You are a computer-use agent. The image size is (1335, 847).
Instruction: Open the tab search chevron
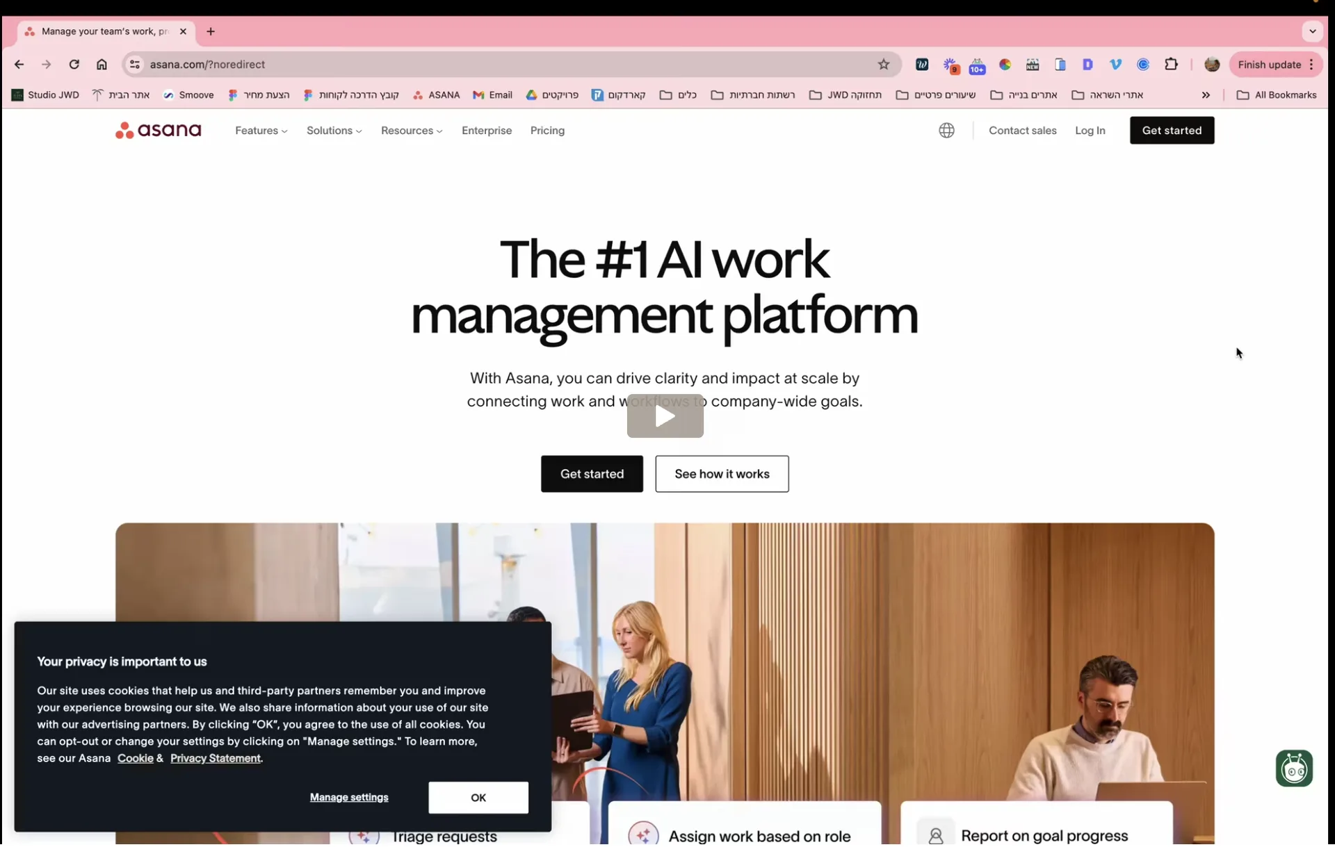click(x=1312, y=31)
